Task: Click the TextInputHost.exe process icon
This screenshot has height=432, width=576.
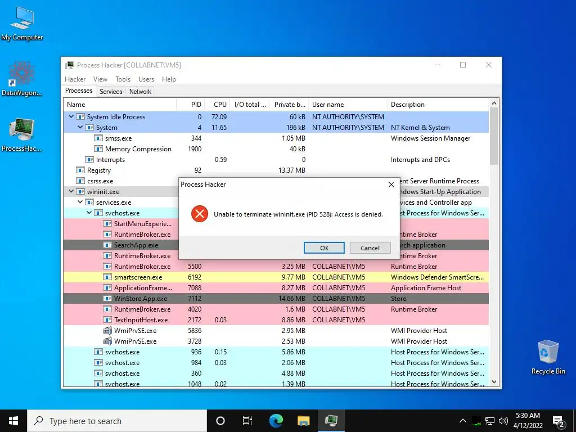Action: point(107,320)
